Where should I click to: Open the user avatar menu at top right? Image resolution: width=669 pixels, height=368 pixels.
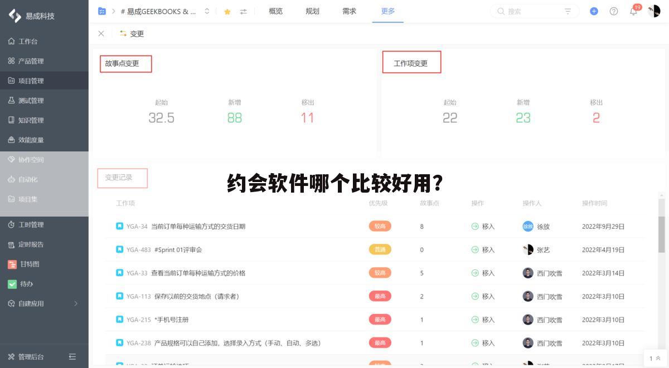click(x=654, y=11)
